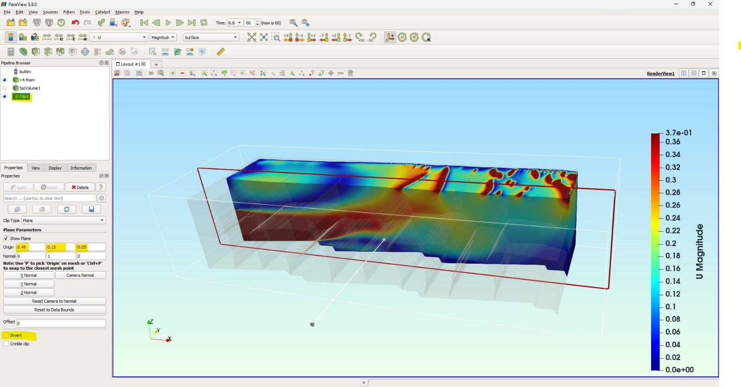Switch to the Display tab
The height and width of the screenshot is (387, 741).
pos(55,168)
